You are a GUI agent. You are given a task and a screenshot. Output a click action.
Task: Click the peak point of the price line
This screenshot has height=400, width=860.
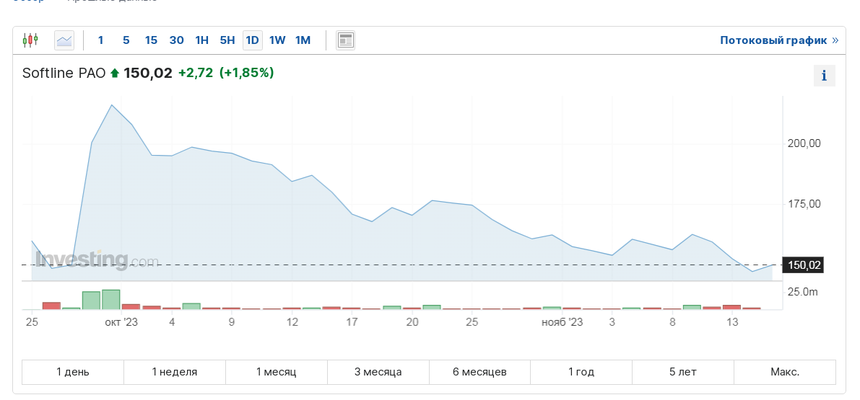click(x=111, y=105)
